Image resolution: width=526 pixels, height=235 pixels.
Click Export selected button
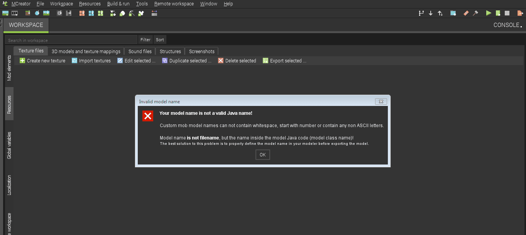click(284, 60)
